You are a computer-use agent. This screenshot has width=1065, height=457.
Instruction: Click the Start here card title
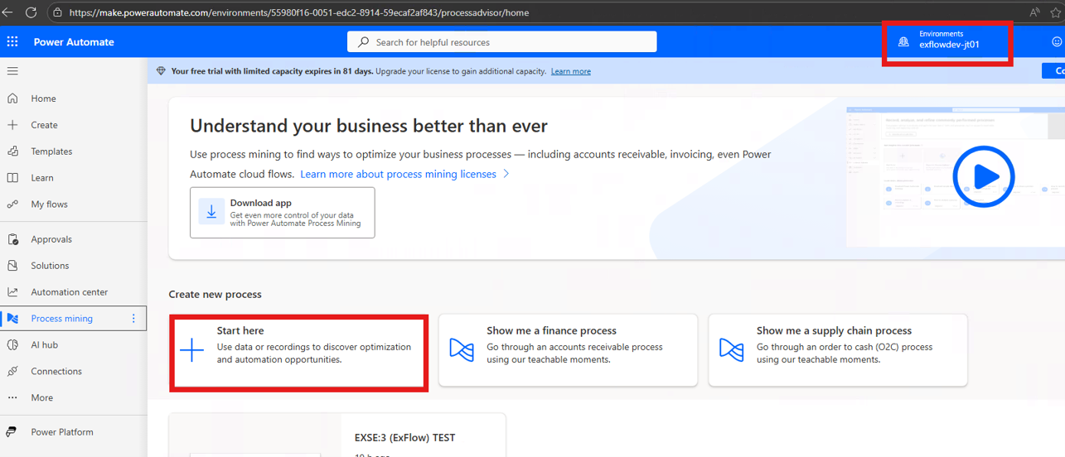click(240, 330)
